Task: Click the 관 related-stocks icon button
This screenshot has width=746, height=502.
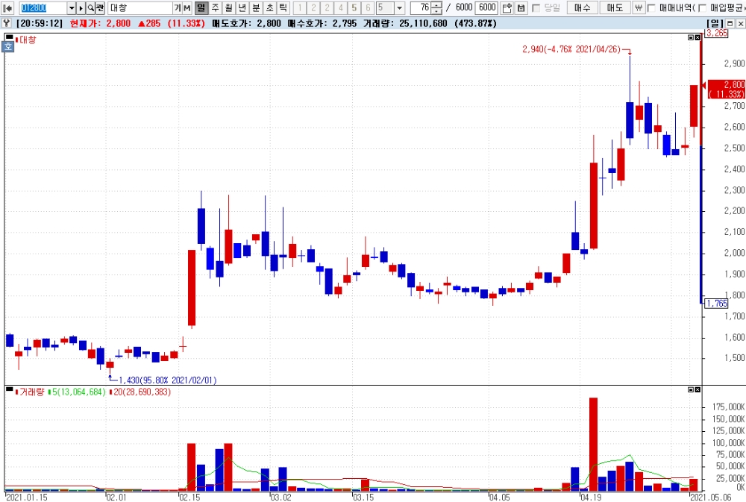Action: 100,7
